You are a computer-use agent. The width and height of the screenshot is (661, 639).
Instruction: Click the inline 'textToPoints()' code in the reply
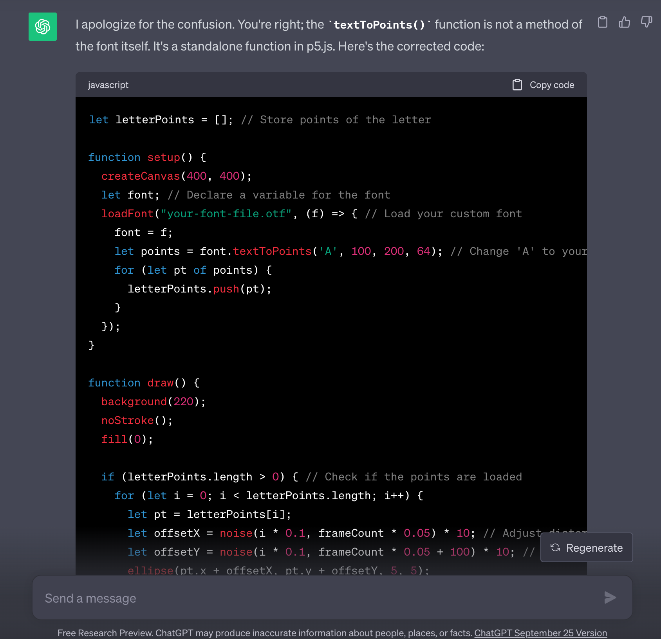379,25
